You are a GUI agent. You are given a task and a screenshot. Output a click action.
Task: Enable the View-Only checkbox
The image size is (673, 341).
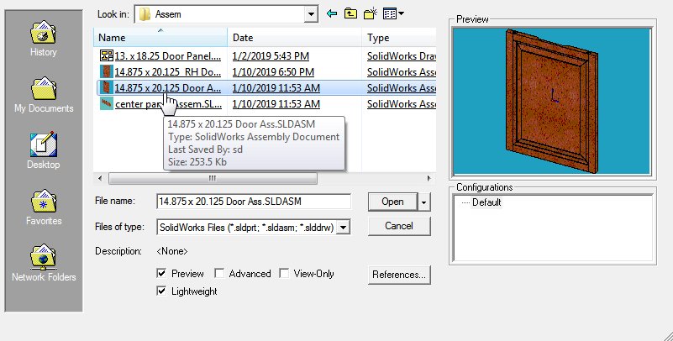point(284,273)
